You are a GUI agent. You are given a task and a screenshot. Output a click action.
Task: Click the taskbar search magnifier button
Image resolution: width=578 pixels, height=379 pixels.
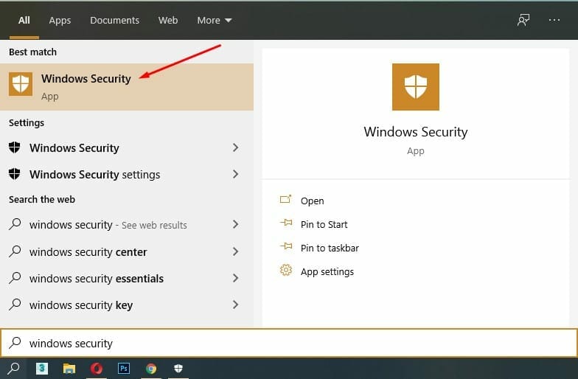tap(13, 368)
